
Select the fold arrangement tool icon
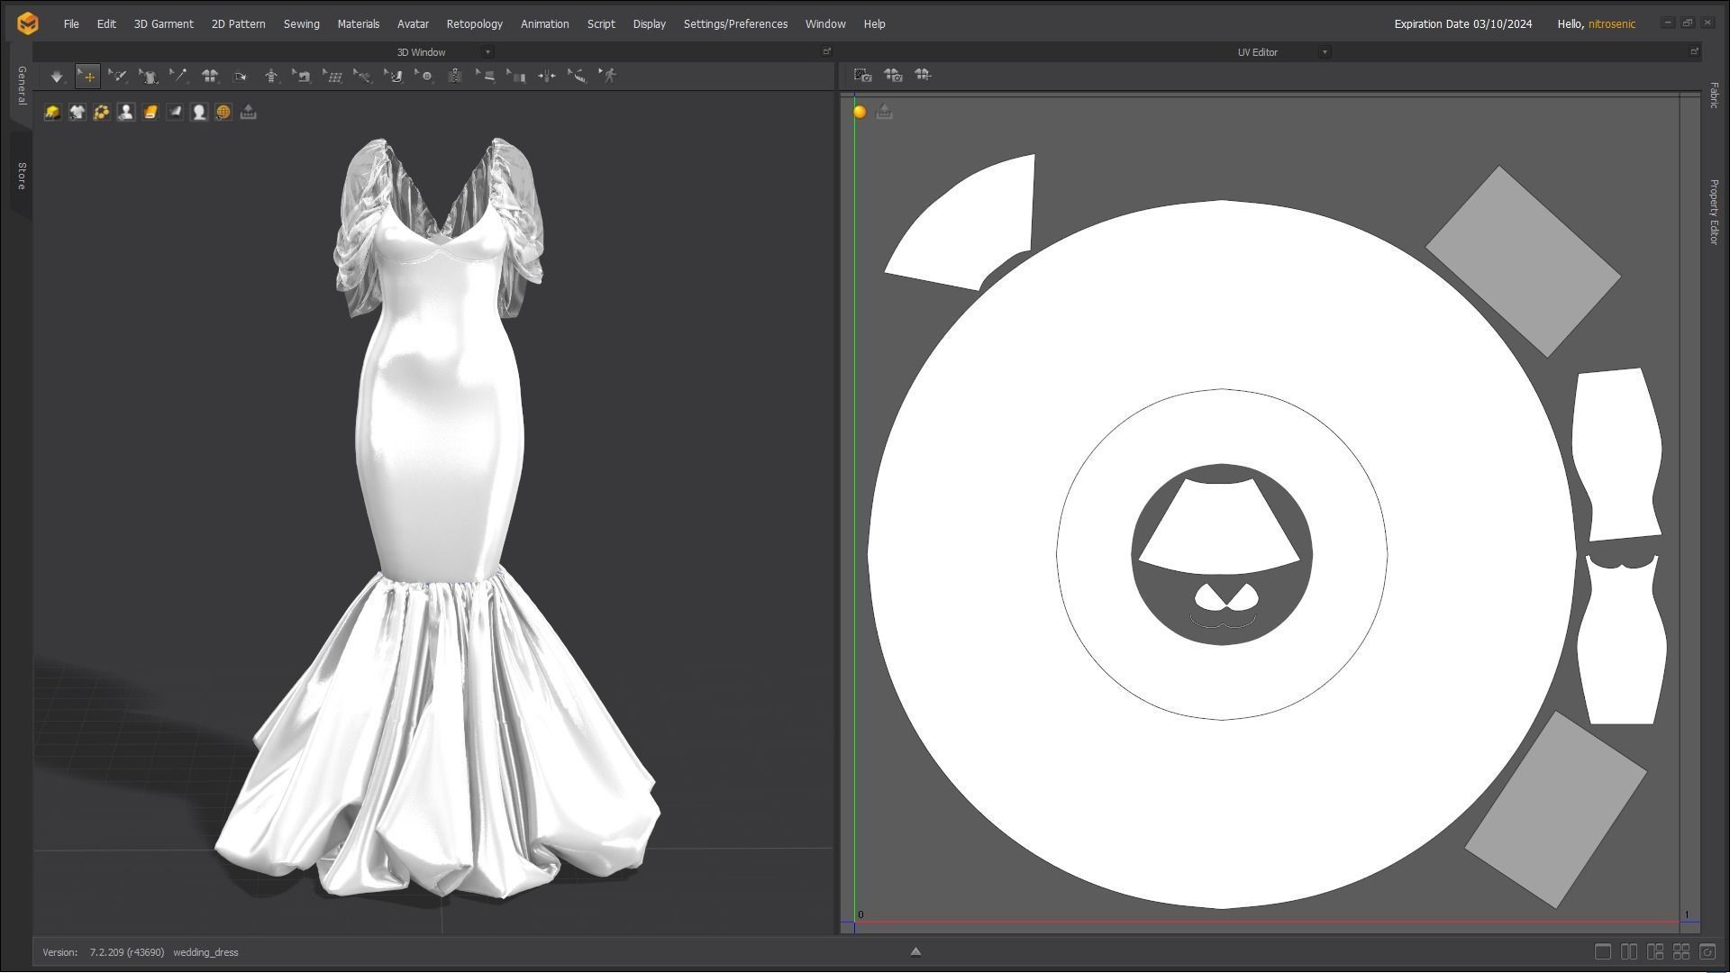pyautogui.click(x=240, y=77)
